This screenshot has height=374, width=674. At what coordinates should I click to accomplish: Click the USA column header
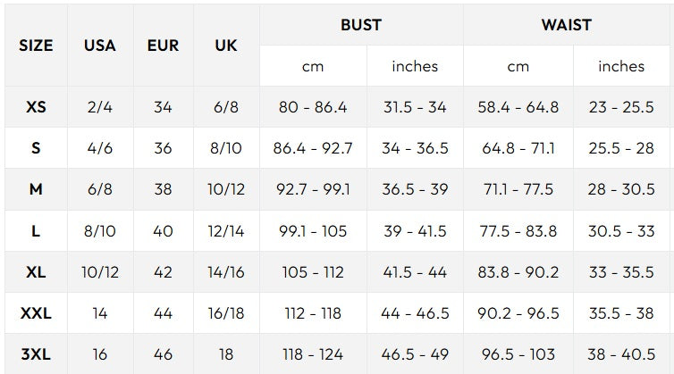point(99,46)
